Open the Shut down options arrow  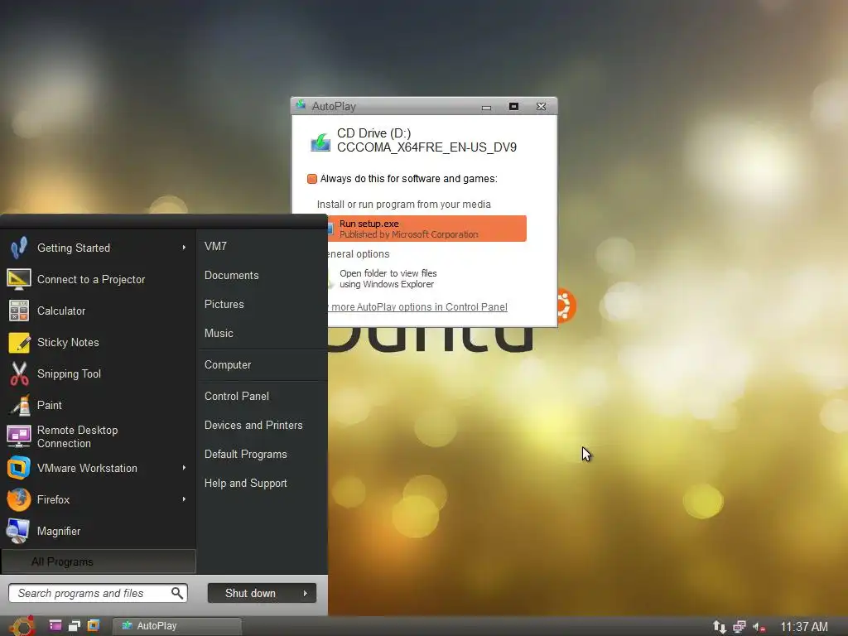tap(306, 593)
